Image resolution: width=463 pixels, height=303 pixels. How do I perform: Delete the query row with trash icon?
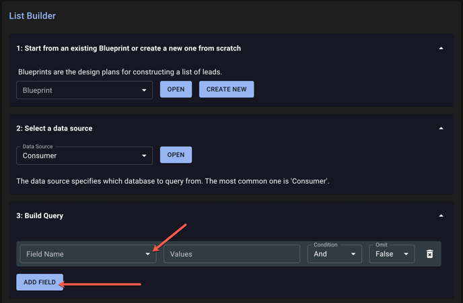pos(429,254)
